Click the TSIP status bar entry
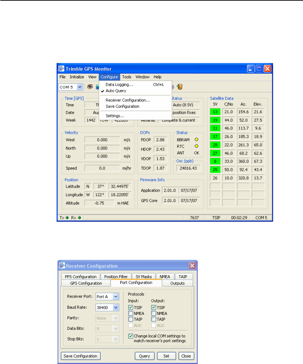 pyautogui.click(x=216, y=218)
